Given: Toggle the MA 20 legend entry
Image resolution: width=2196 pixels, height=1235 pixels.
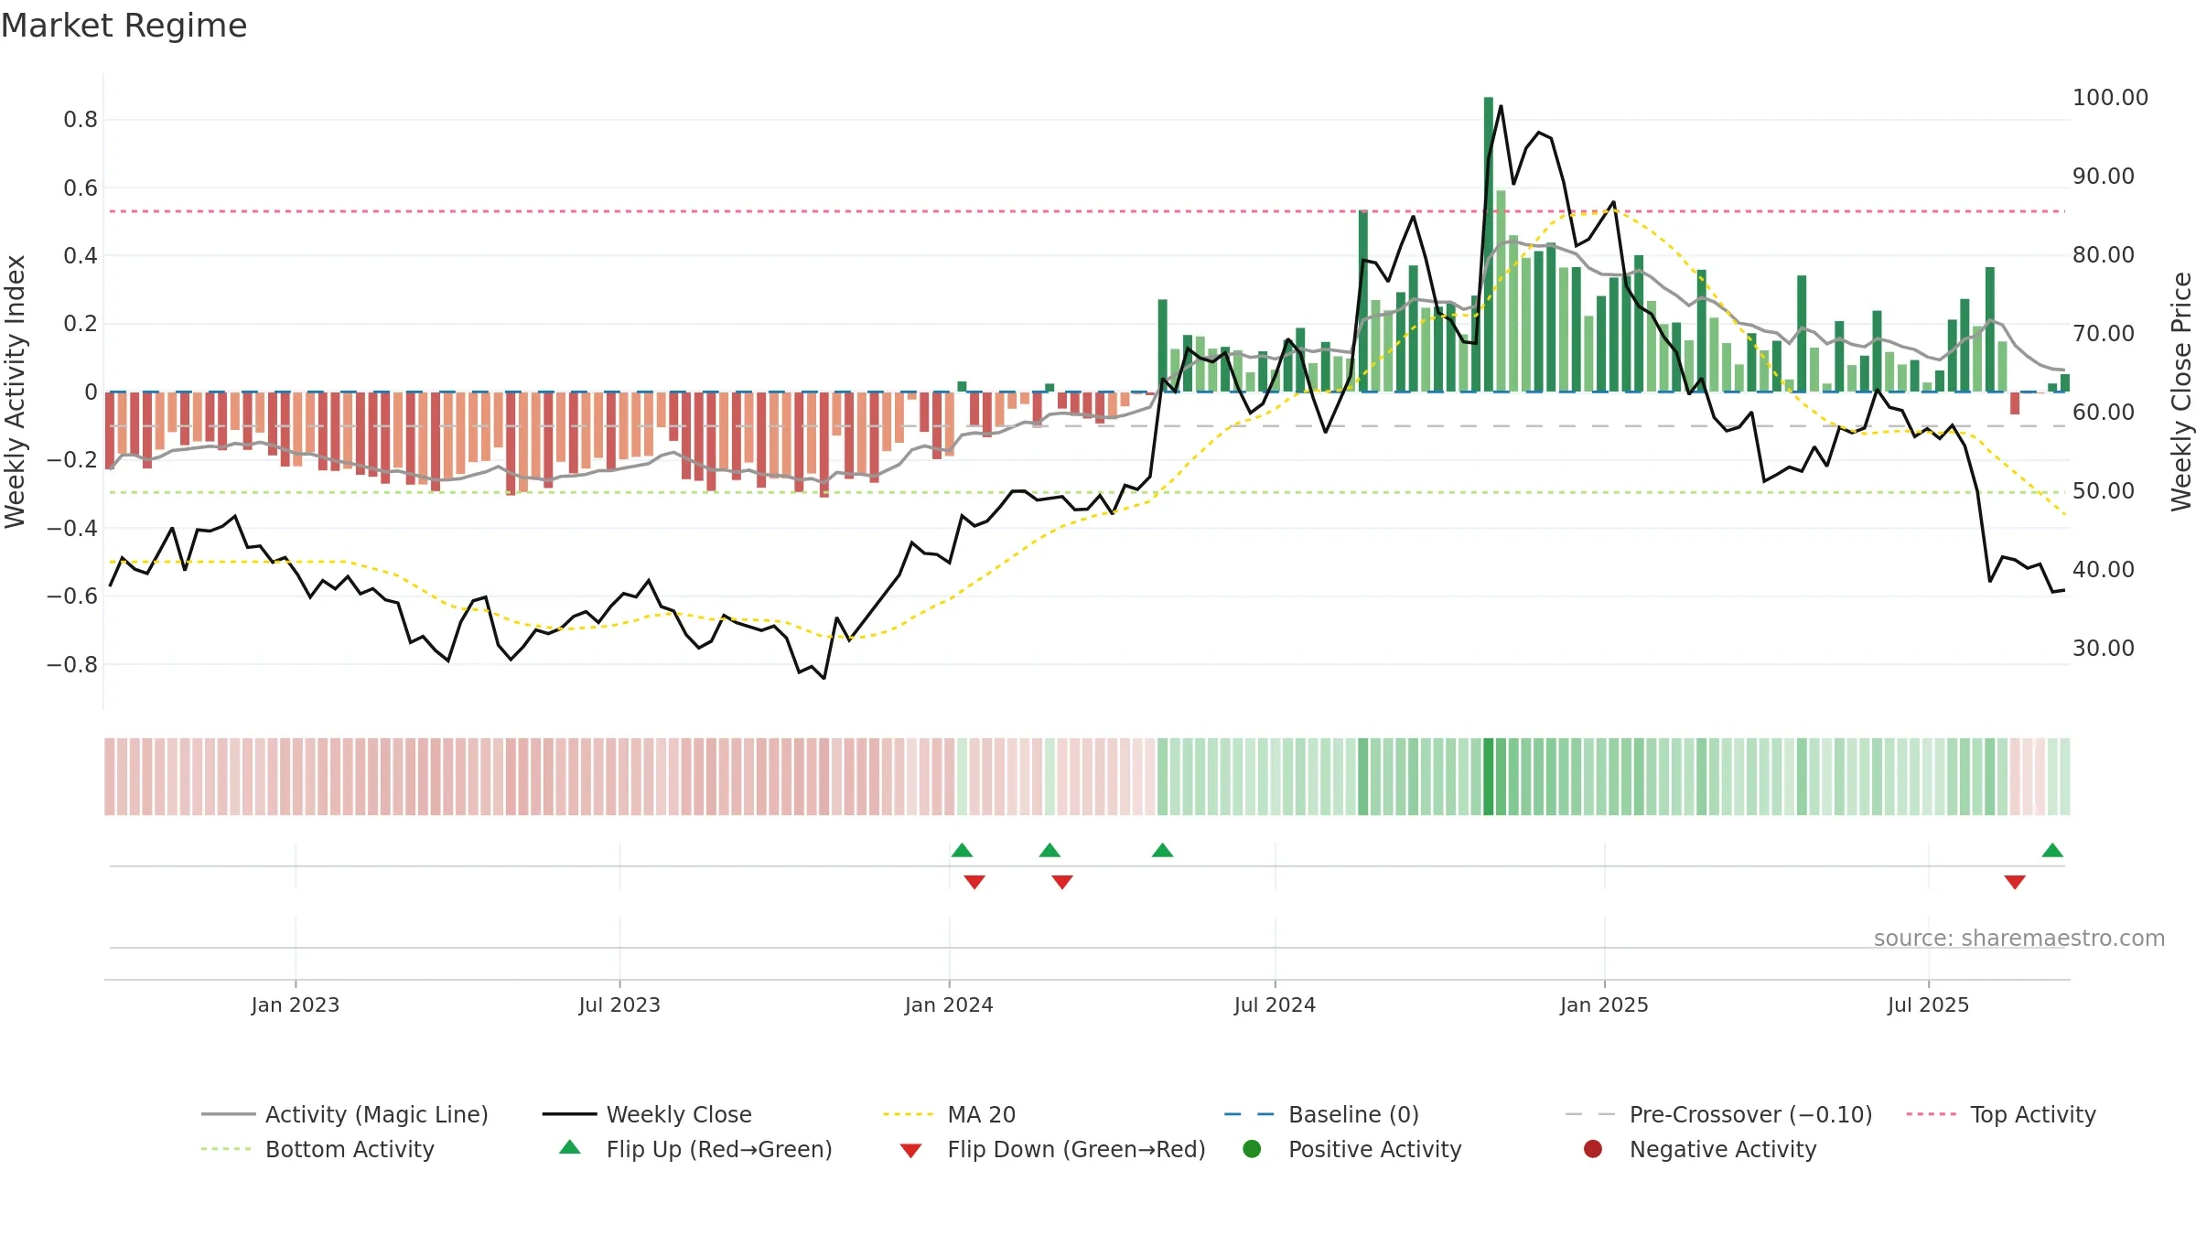Looking at the screenshot, I should [x=949, y=1114].
